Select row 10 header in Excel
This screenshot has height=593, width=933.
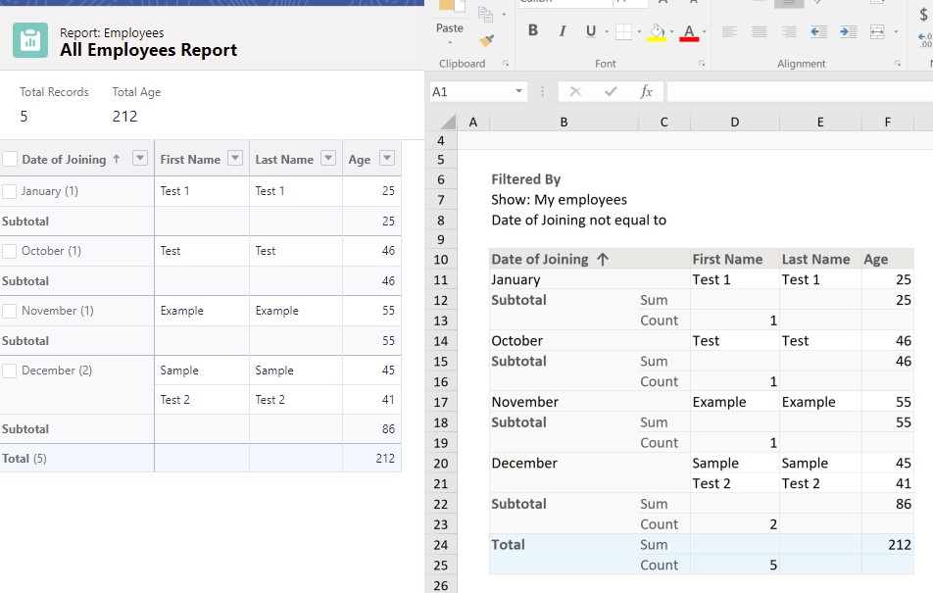pos(441,260)
